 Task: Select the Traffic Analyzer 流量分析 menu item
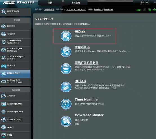pos(15,58)
